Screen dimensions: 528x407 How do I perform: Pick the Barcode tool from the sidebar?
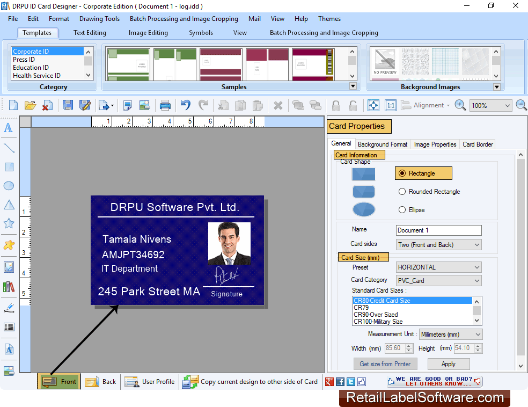[8, 327]
